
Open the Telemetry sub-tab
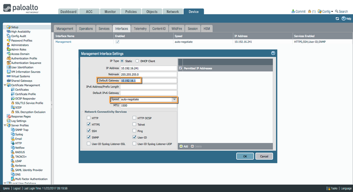click(140, 29)
